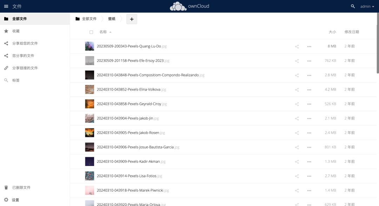The width and height of the screenshot is (379, 206).
Task: Open the admin user dropdown
Action: (367, 6)
